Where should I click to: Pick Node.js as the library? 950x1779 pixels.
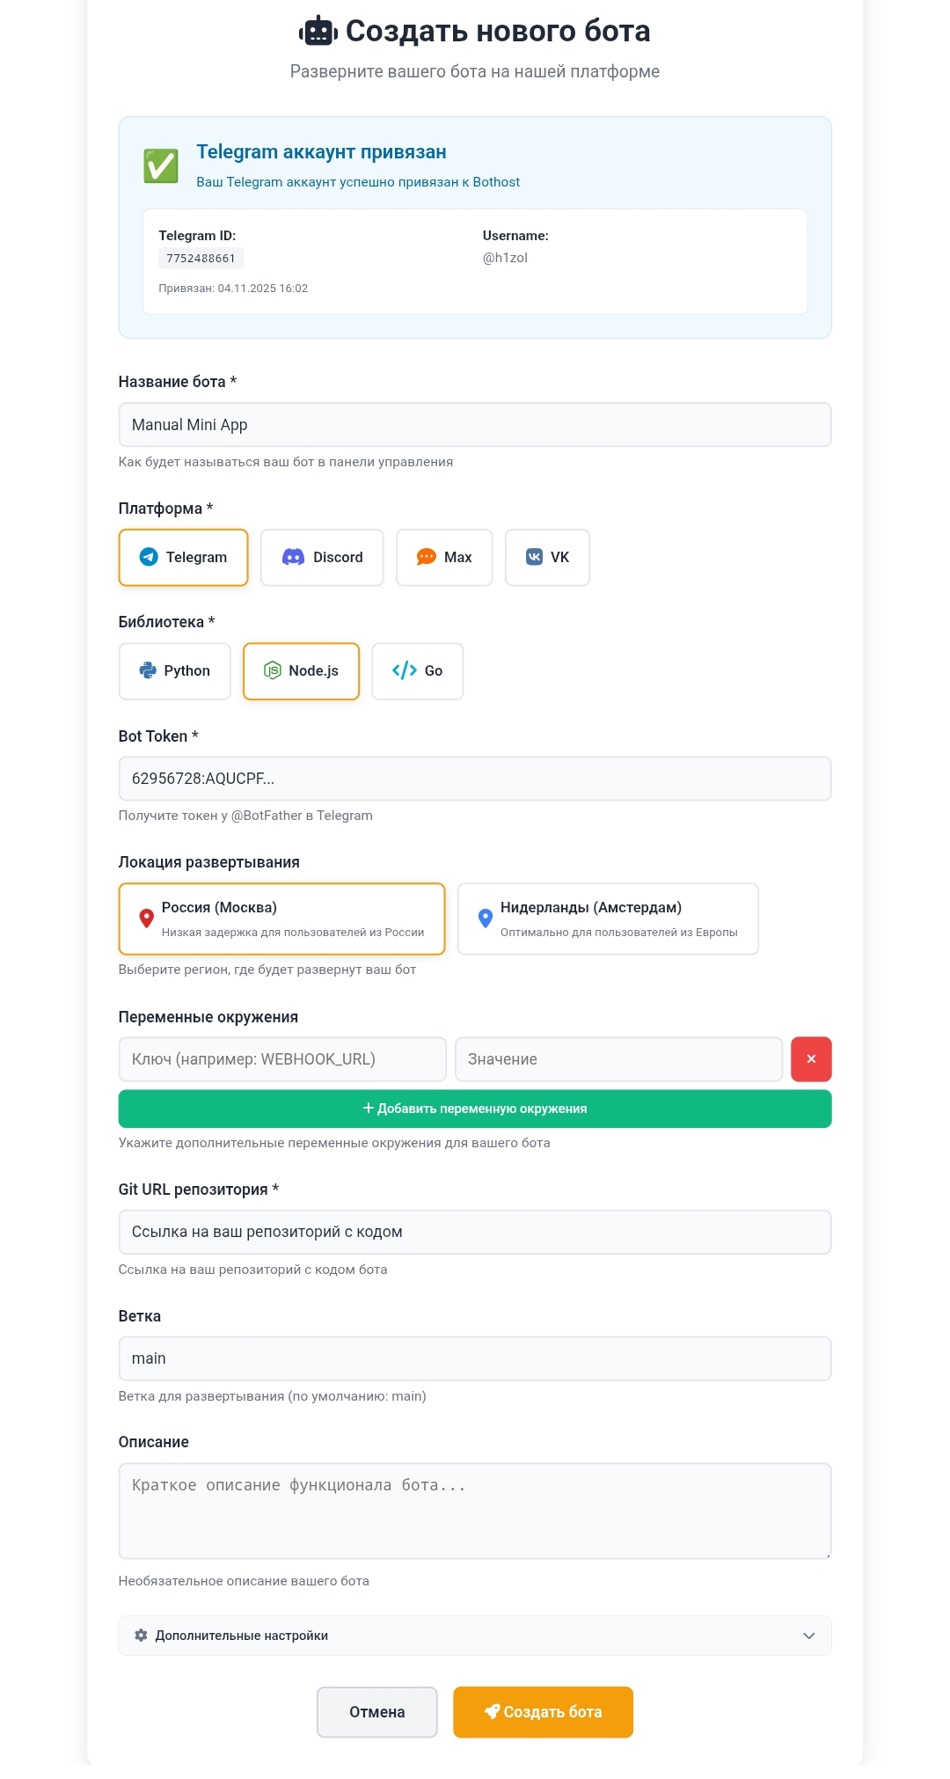pyautogui.click(x=301, y=670)
